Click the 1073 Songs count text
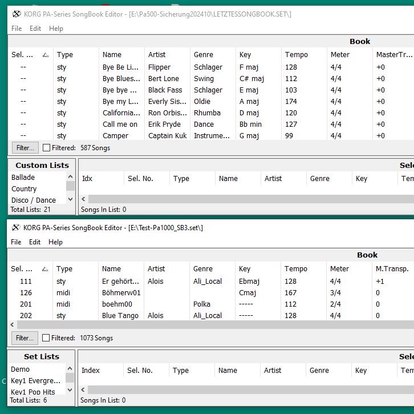The image size is (414, 414). [x=96, y=338]
